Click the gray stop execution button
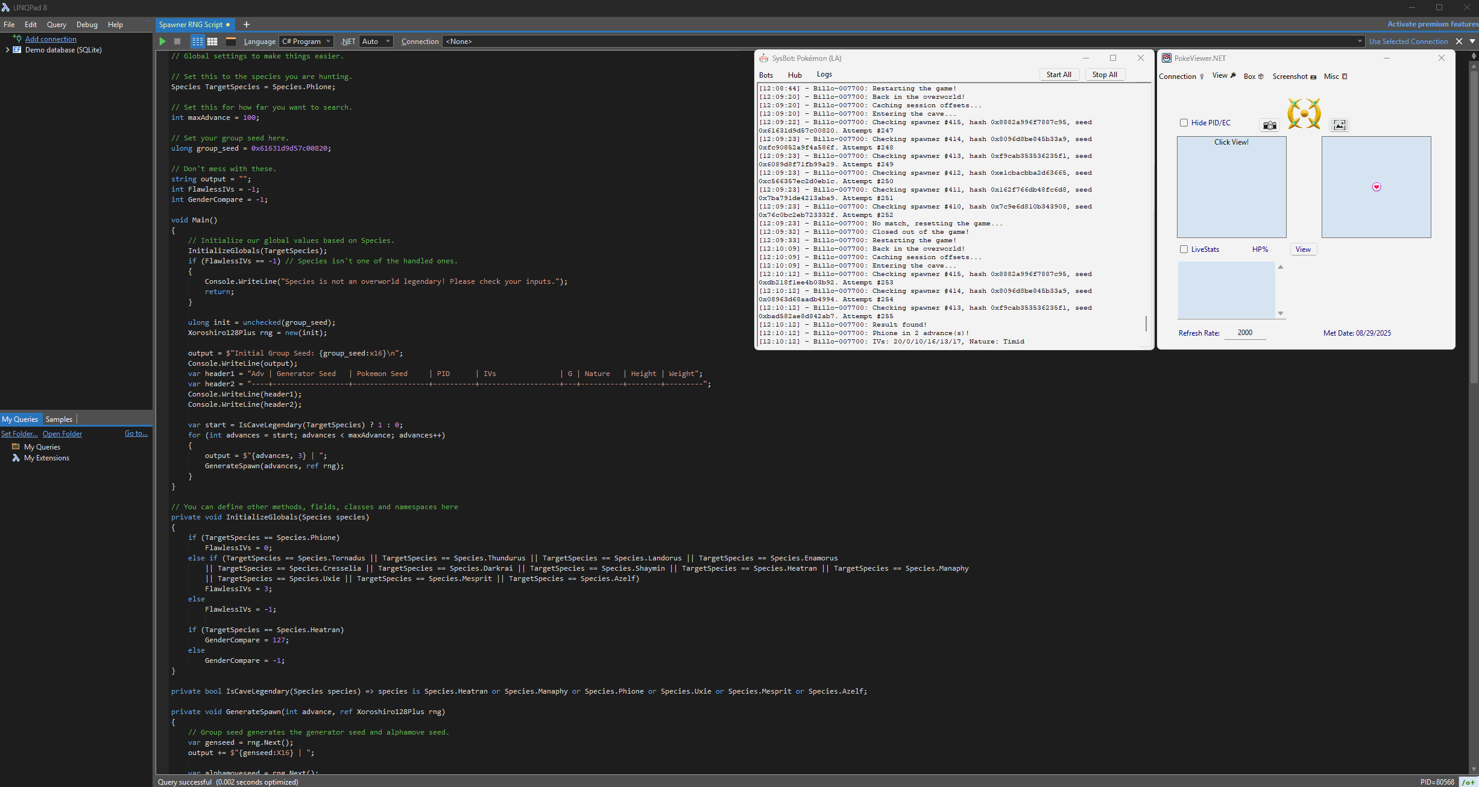1479x787 pixels. [x=177, y=41]
